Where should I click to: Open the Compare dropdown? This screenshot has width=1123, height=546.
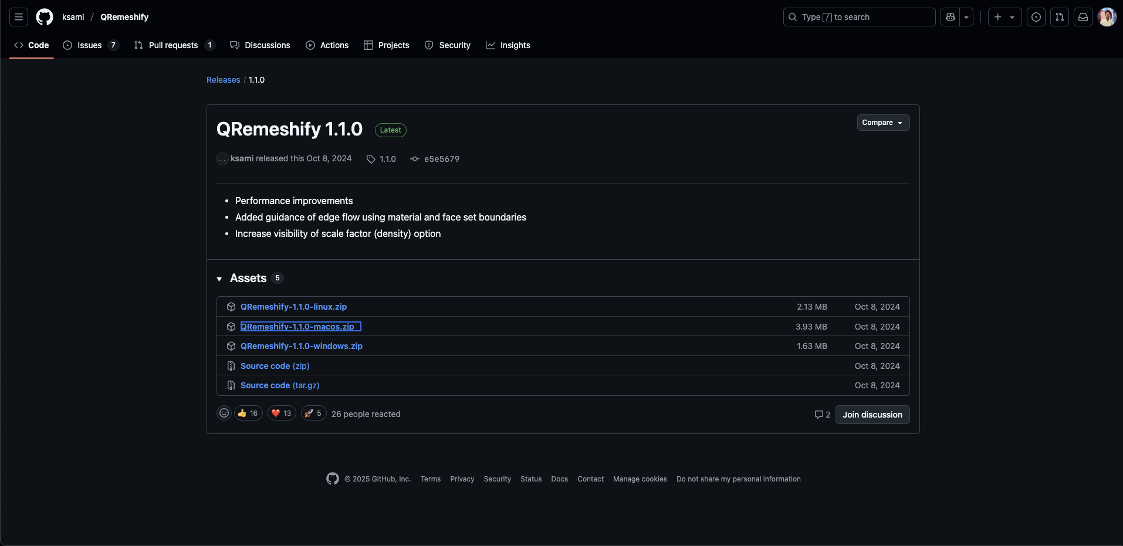pos(883,123)
